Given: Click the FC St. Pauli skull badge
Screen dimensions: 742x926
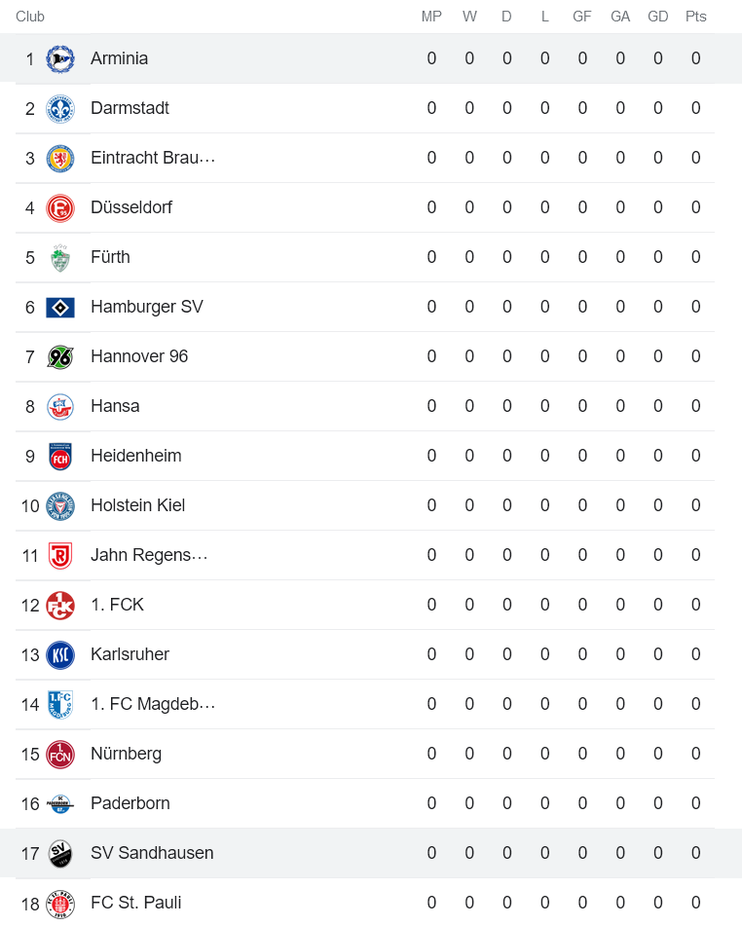Looking at the screenshot, I should [x=61, y=903].
